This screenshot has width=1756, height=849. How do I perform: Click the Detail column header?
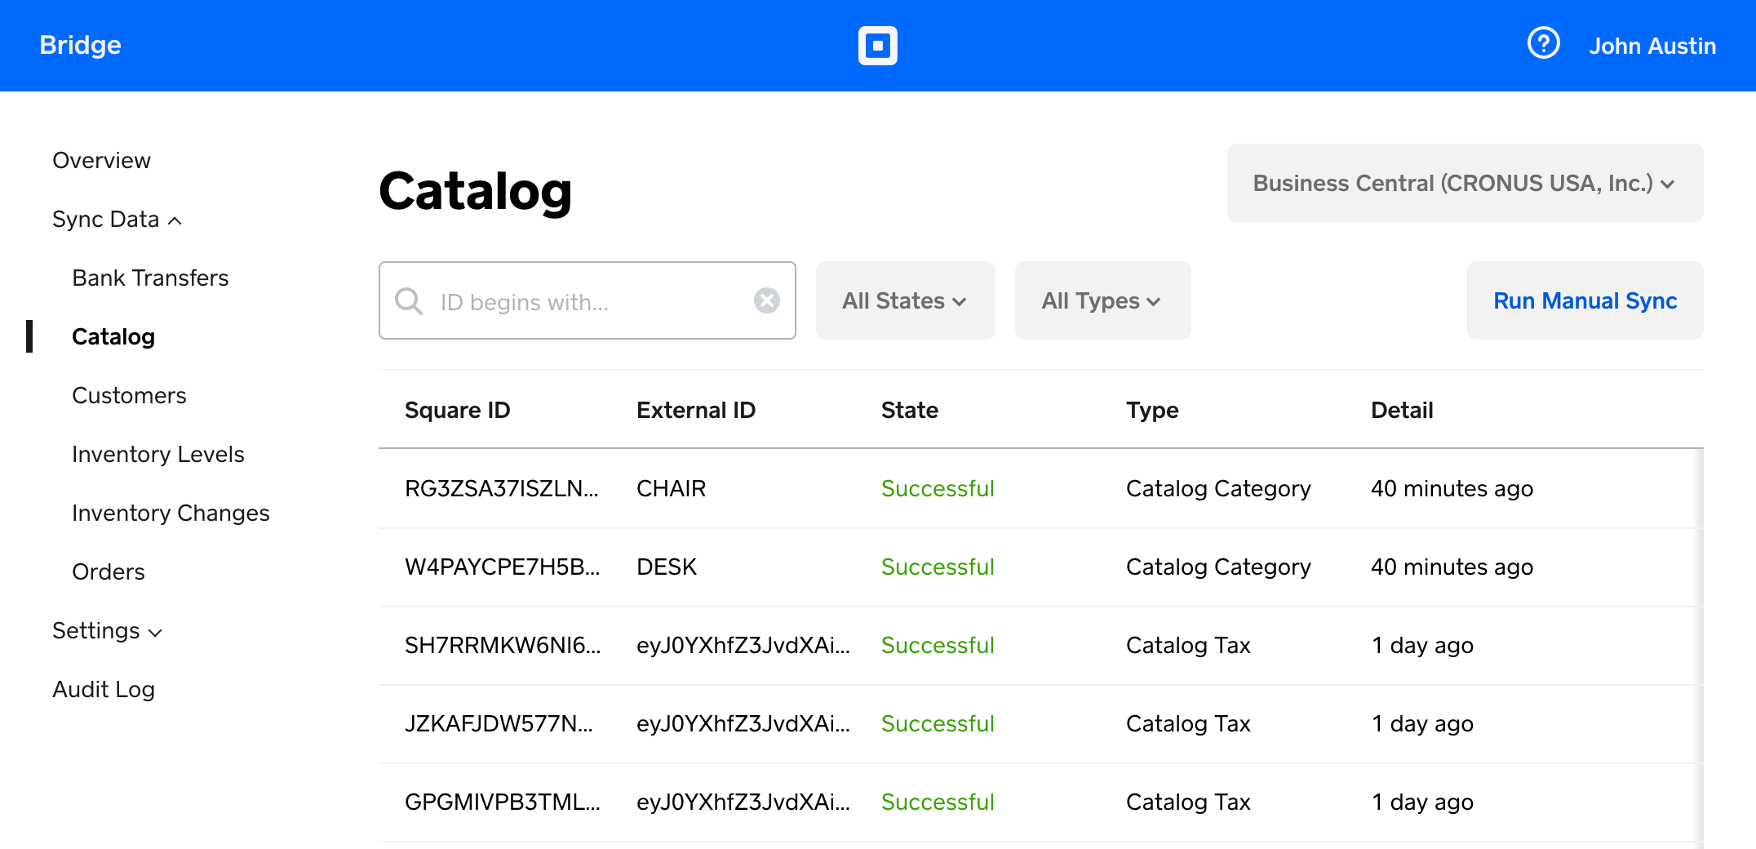pyautogui.click(x=1402, y=410)
